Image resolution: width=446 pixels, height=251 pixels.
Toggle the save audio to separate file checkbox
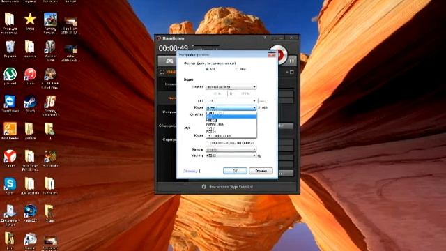click(x=208, y=142)
